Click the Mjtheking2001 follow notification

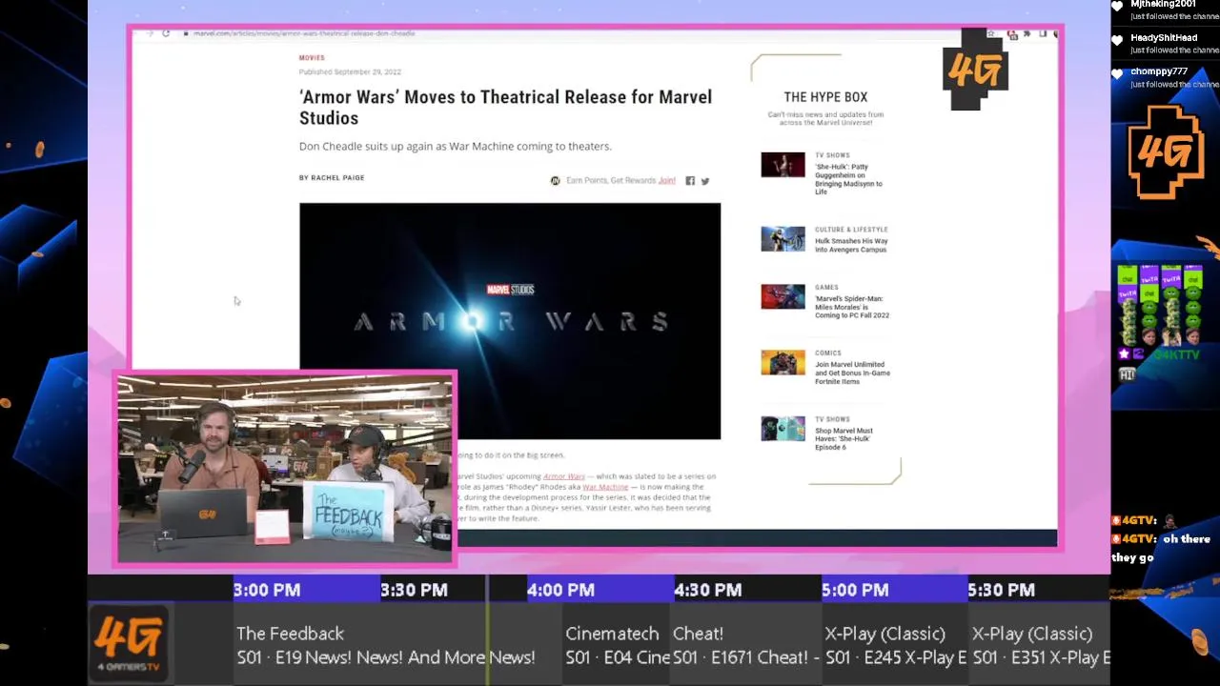point(1167,10)
